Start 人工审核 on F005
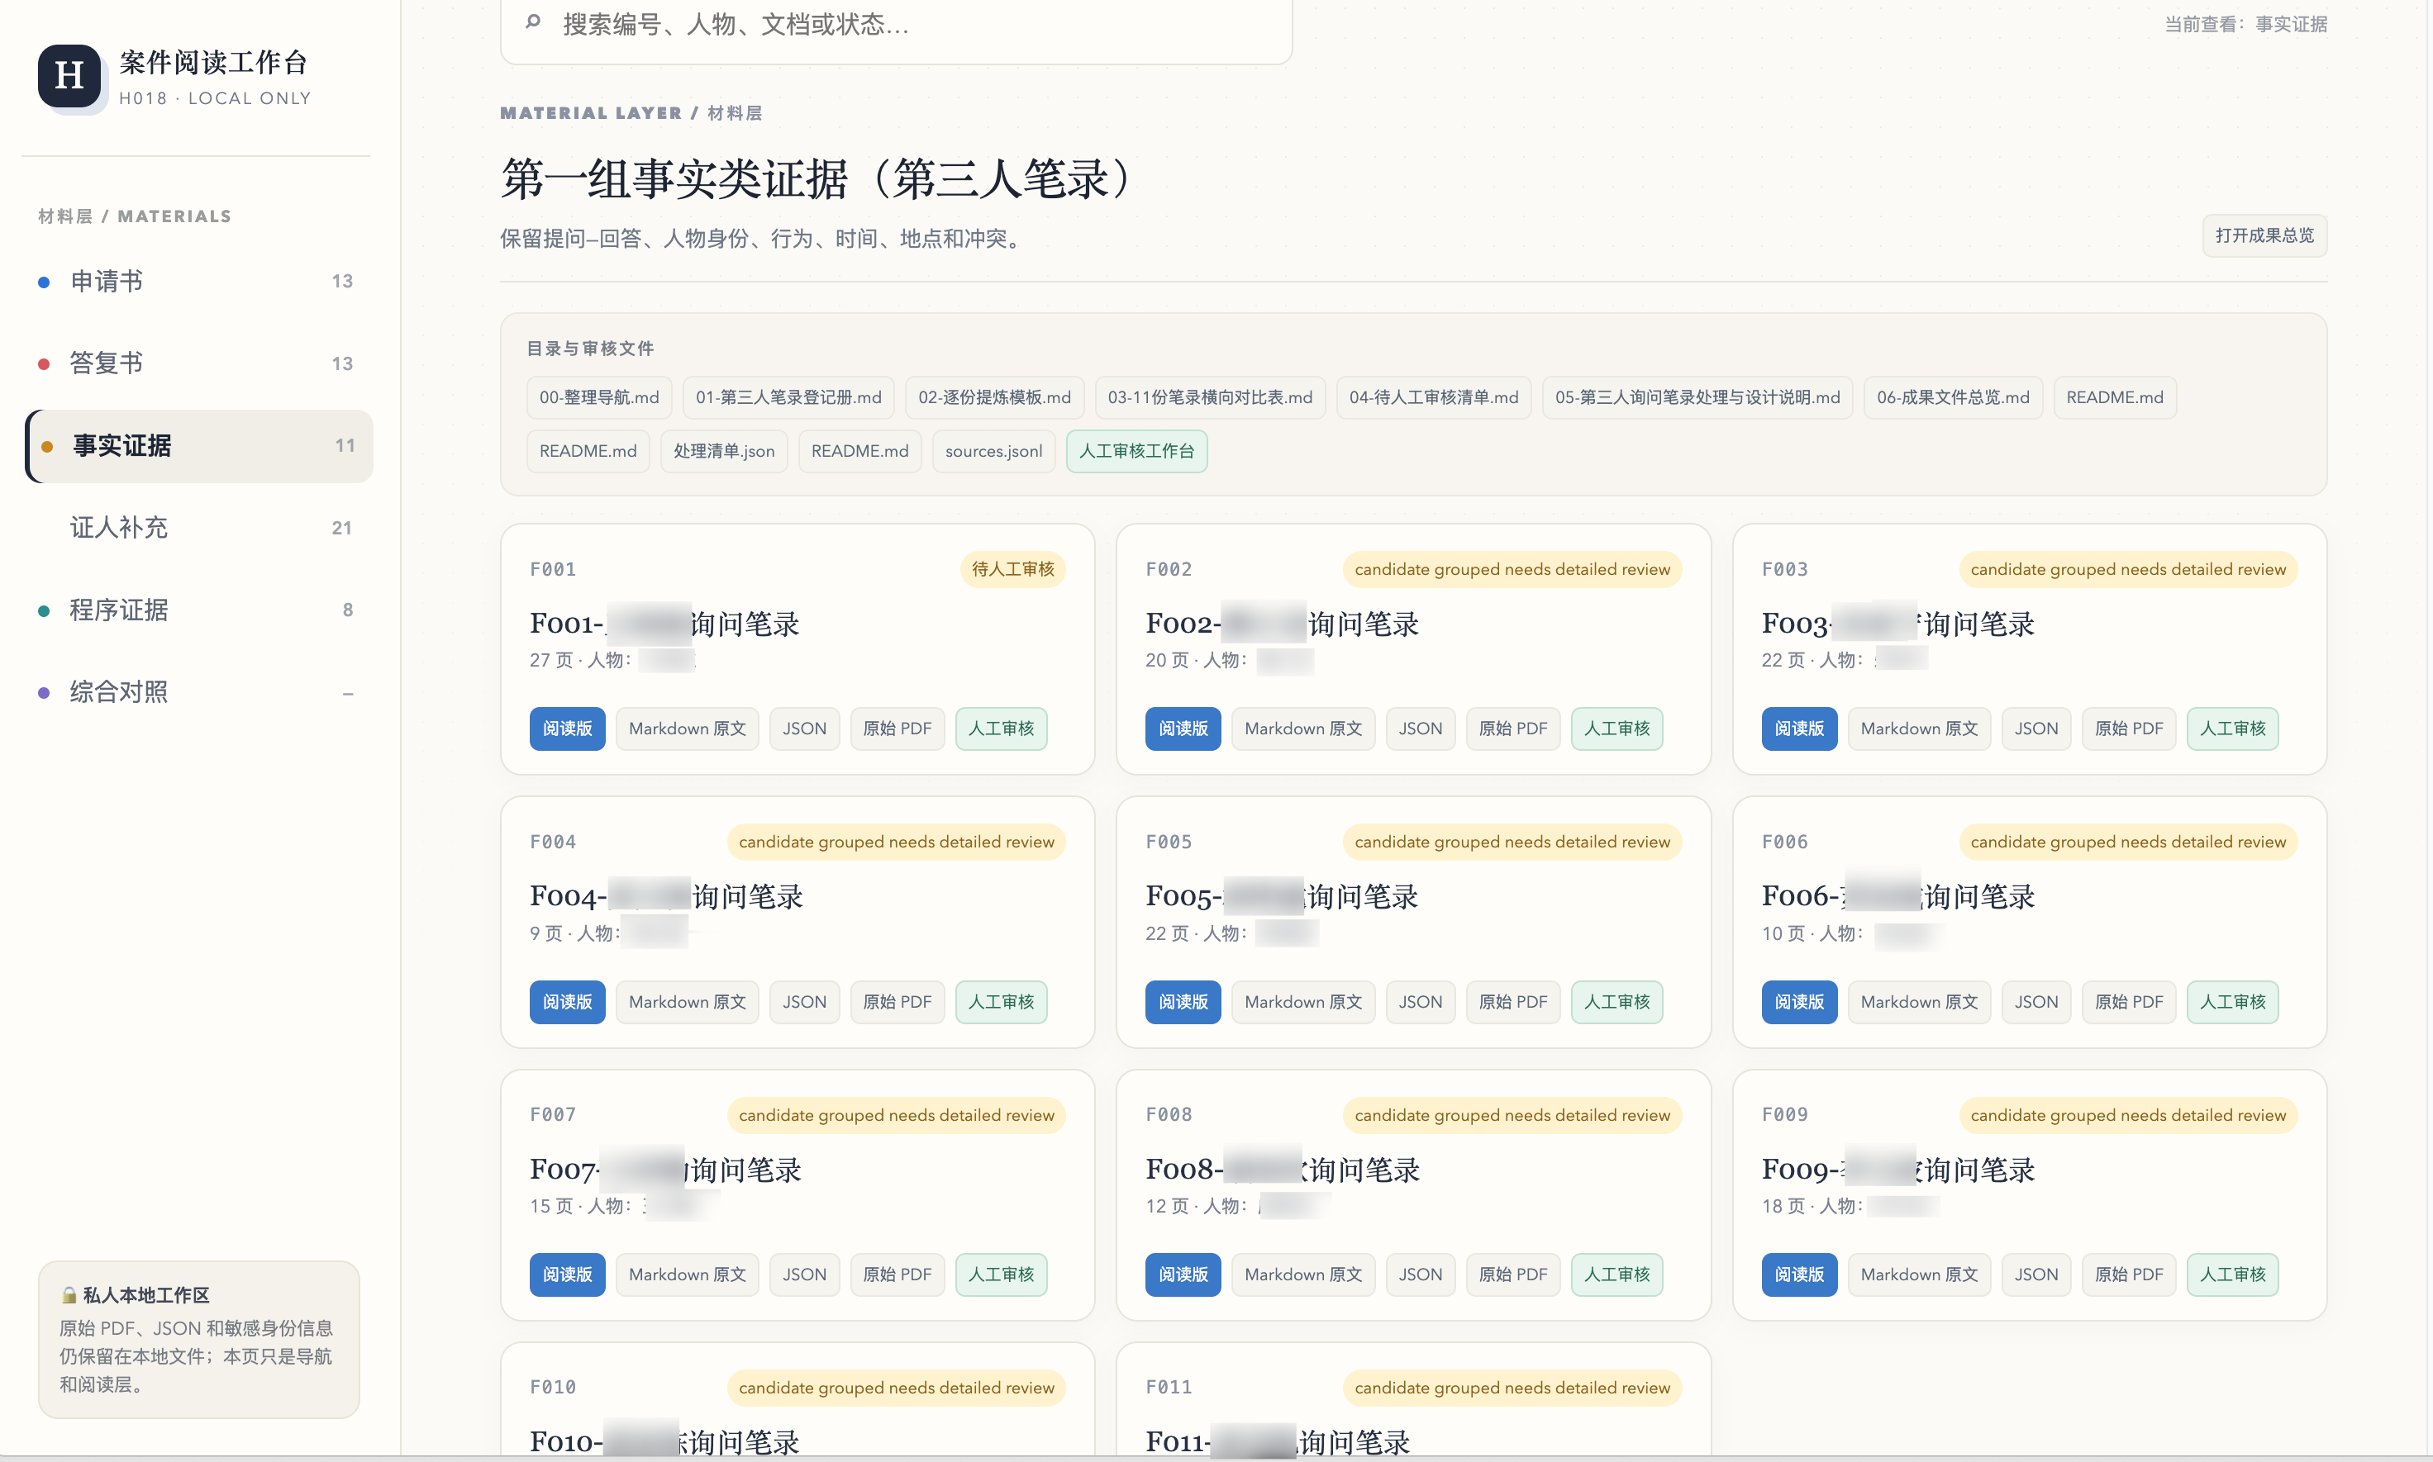Screen dimensions: 2433x1462 tap(1617, 1002)
